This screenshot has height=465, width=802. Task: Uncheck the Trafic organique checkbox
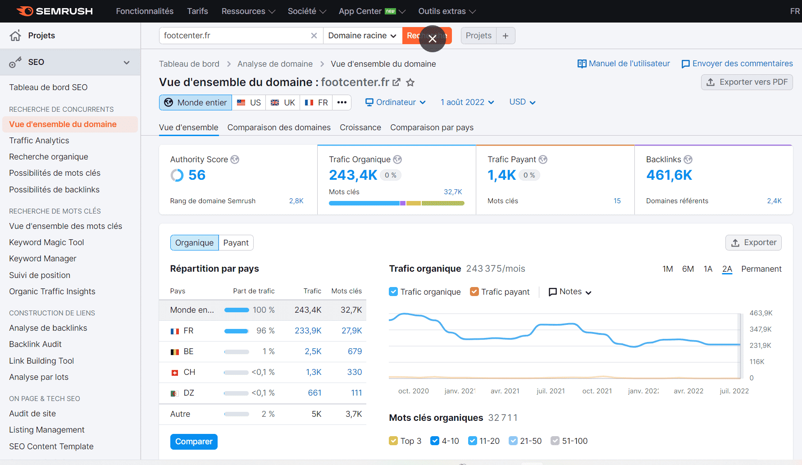393,292
